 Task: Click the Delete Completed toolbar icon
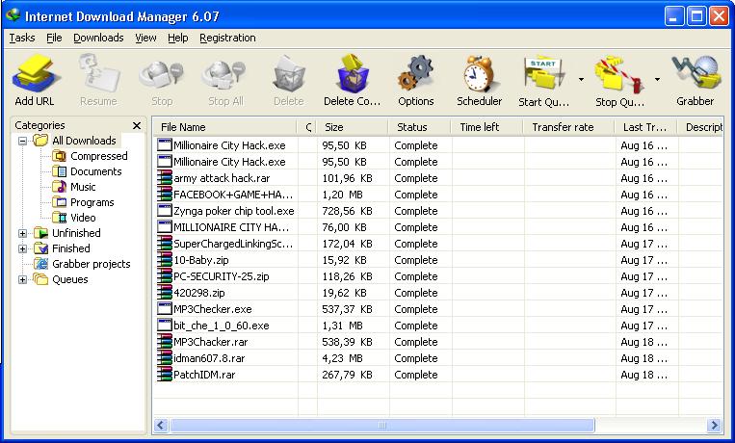[x=353, y=73]
